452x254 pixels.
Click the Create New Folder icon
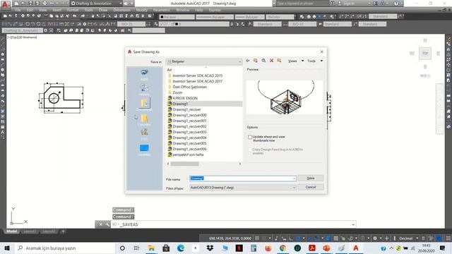(279, 61)
